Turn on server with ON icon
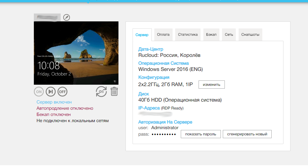 (x=39, y=91)
